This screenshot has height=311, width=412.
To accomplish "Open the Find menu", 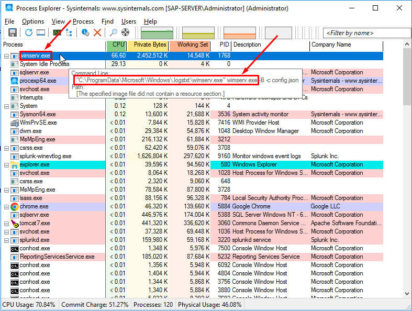I will point(107,21).
